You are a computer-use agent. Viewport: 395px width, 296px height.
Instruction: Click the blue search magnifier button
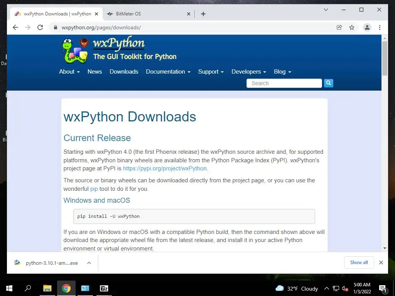[329, 83]
